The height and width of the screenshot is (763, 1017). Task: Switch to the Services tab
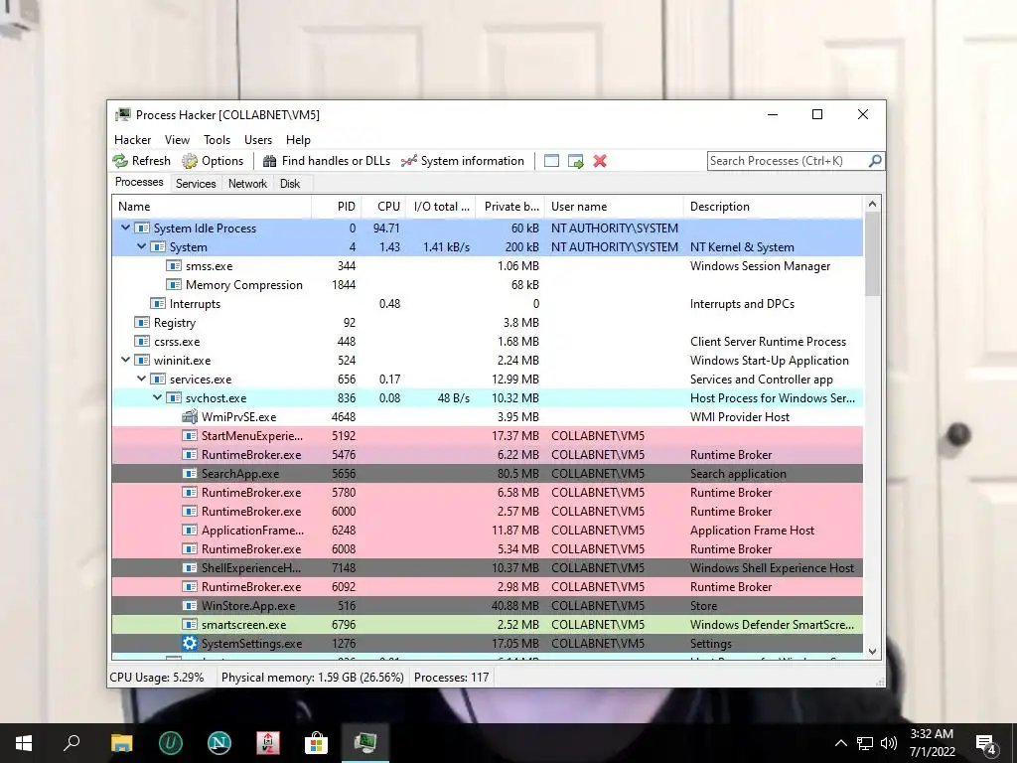[196, 184]
